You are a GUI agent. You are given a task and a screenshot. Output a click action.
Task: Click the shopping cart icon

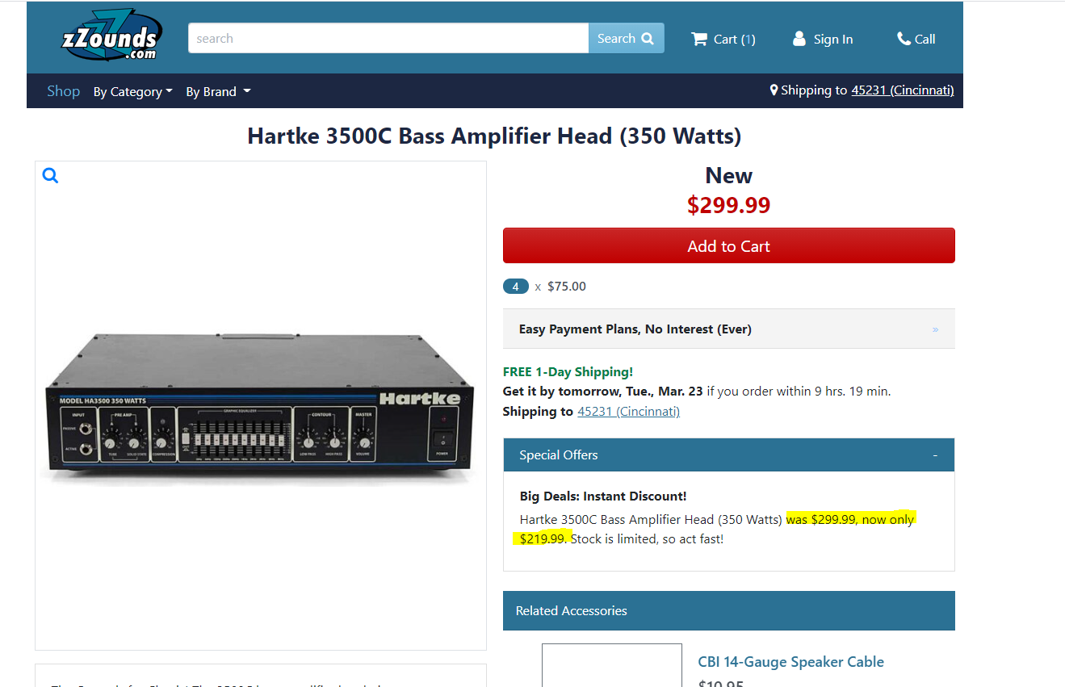tap(699, 39)
